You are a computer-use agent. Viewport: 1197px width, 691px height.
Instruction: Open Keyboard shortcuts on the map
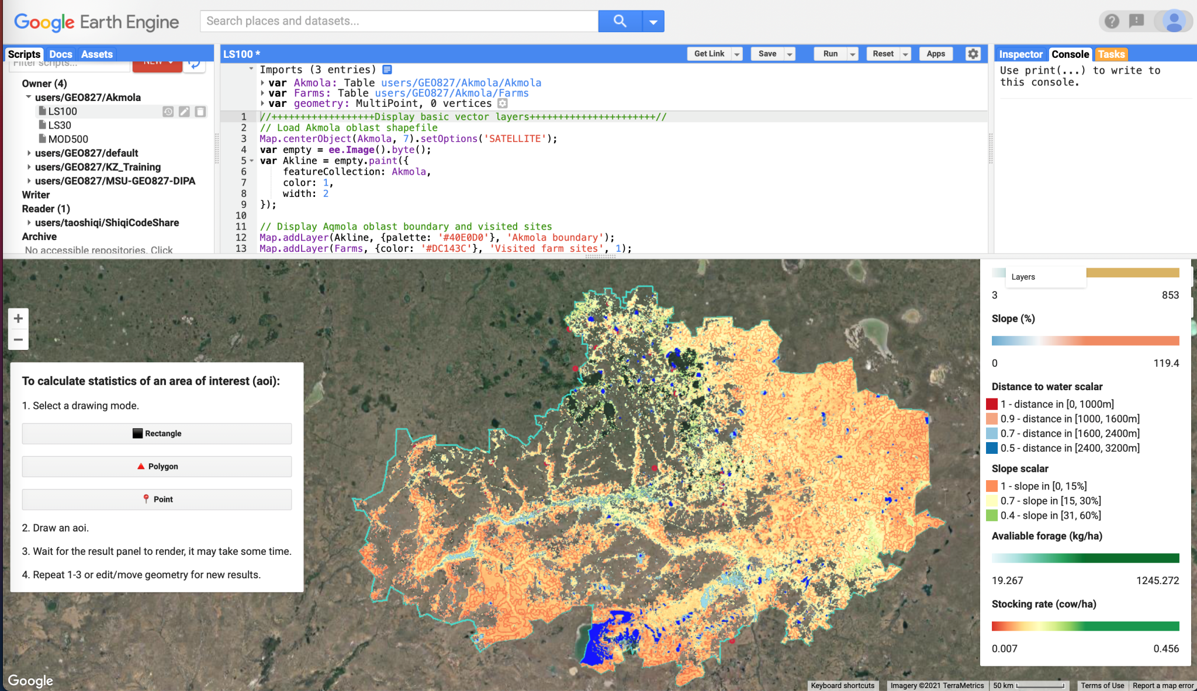(x=842, y=685)
